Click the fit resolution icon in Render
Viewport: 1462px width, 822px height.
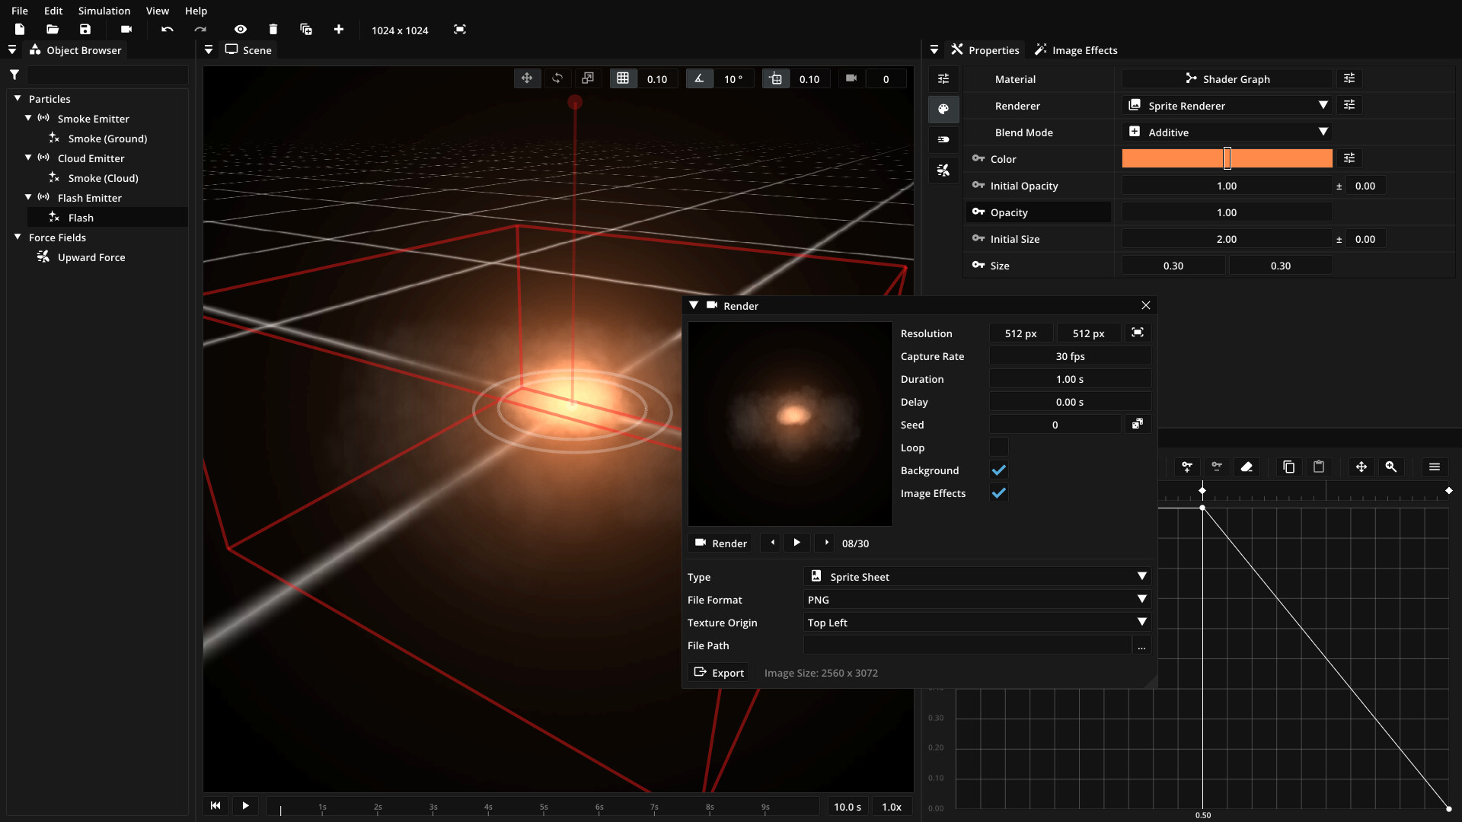click(x=1137, y=333)
